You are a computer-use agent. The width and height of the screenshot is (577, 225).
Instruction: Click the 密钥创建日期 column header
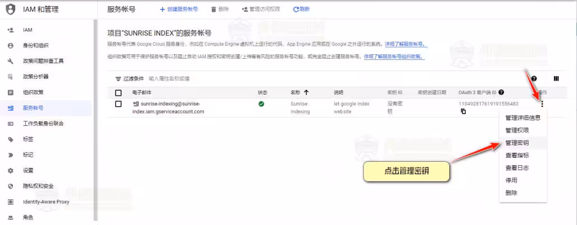432,93
